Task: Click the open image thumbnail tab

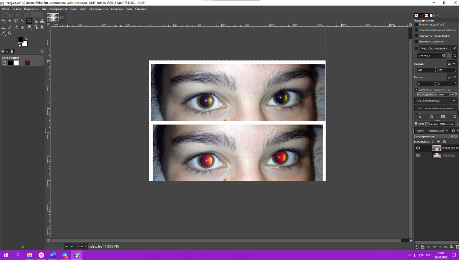Action: point(53,18)
